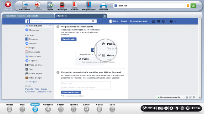Click the speaker volume tray icon
Viewport: 204px width, 114px height.
(x=155, y=108)
